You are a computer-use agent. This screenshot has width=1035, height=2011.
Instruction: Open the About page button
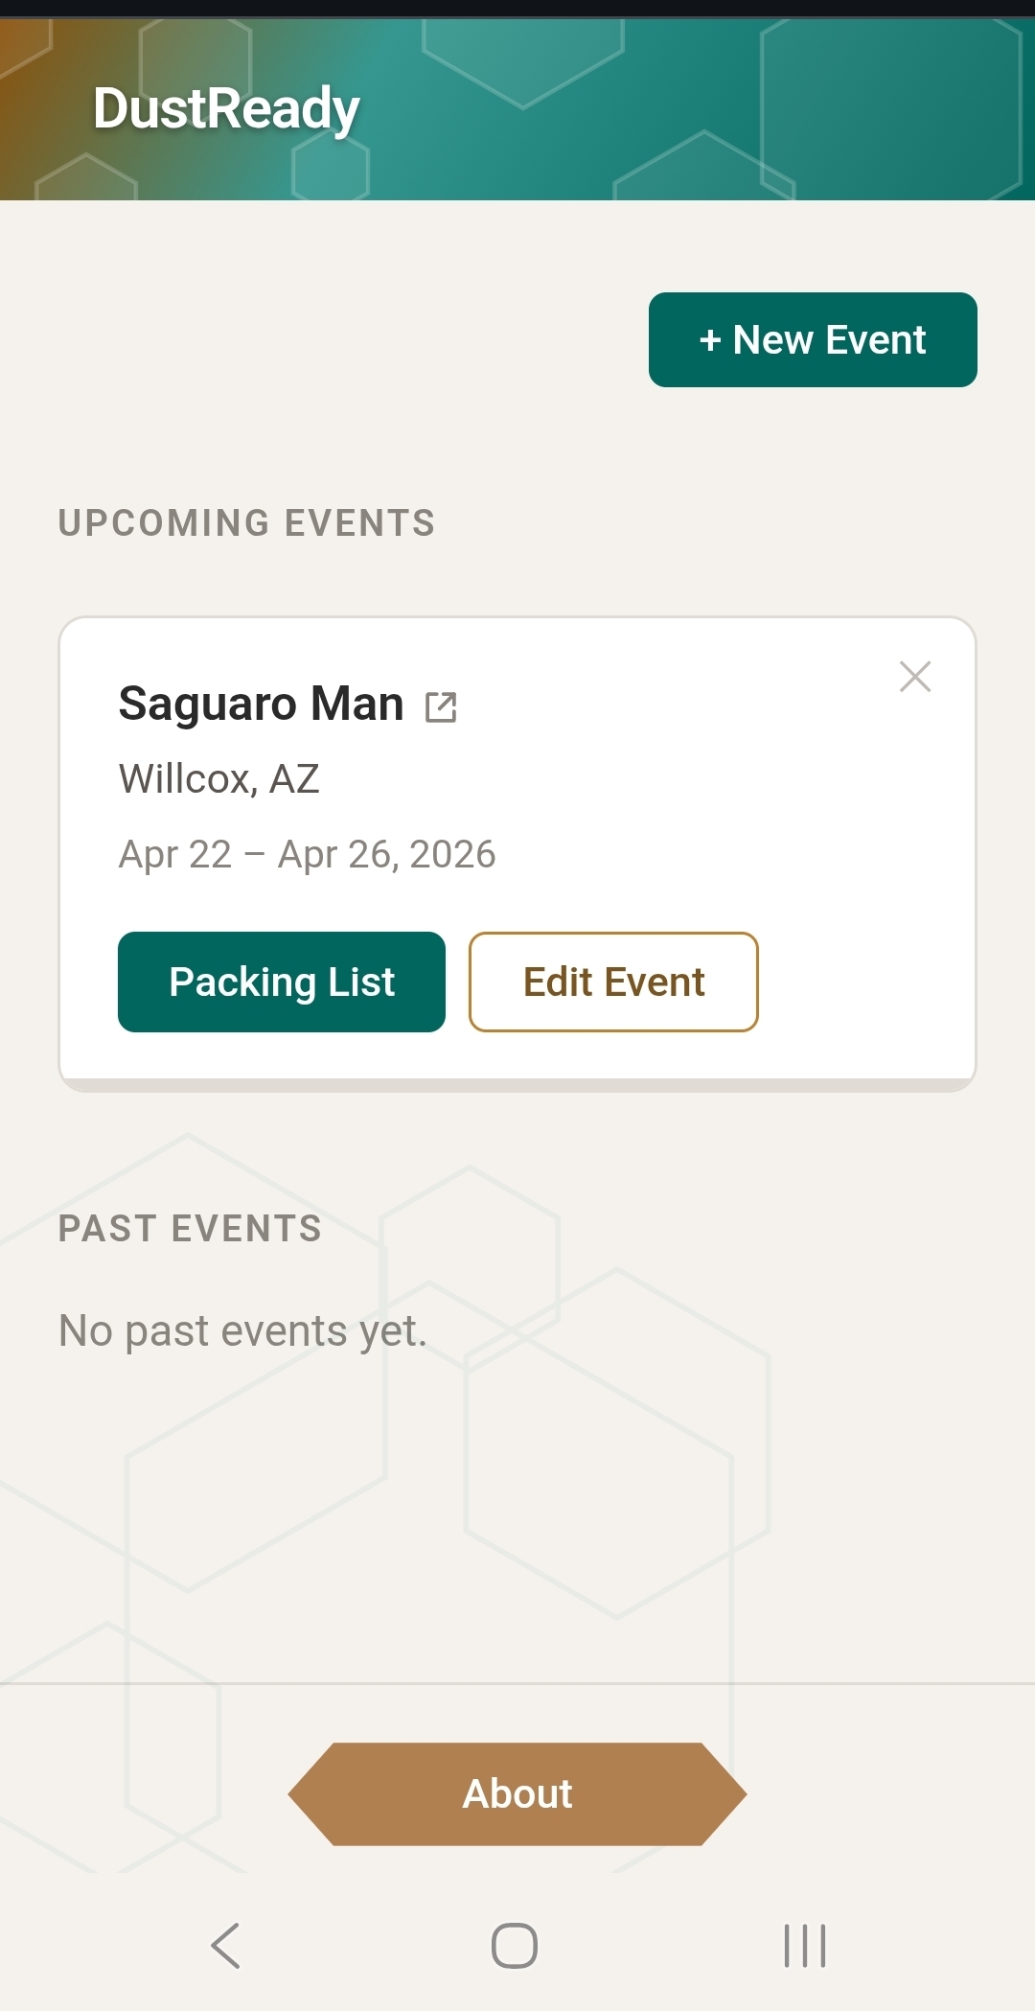coord(517,1794)
